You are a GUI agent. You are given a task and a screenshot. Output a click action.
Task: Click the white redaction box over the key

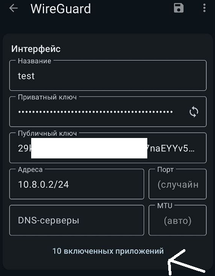pyautogui.click(x=89, y=148)
